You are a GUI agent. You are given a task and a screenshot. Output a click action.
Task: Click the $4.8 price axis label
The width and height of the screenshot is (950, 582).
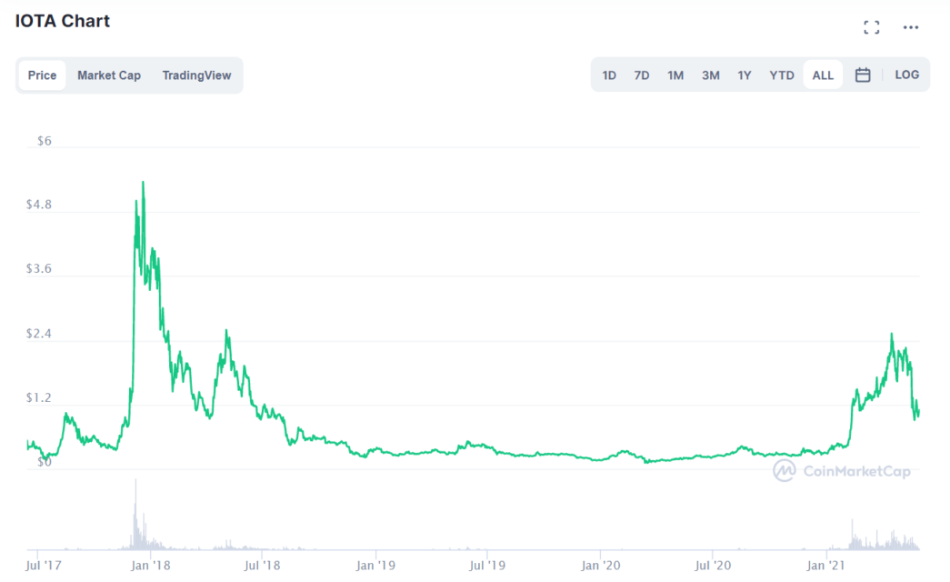click(39, 205)
